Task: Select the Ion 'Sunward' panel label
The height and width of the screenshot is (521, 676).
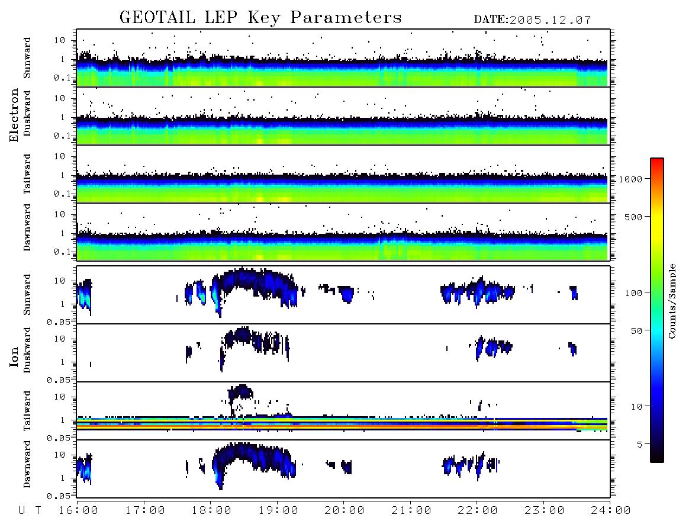Action: pyautogui.click(x=27, y=295)
